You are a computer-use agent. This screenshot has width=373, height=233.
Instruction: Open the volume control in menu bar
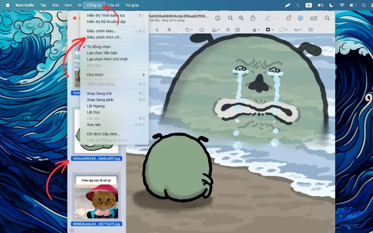pyautogui.click(x=320, y=5)
